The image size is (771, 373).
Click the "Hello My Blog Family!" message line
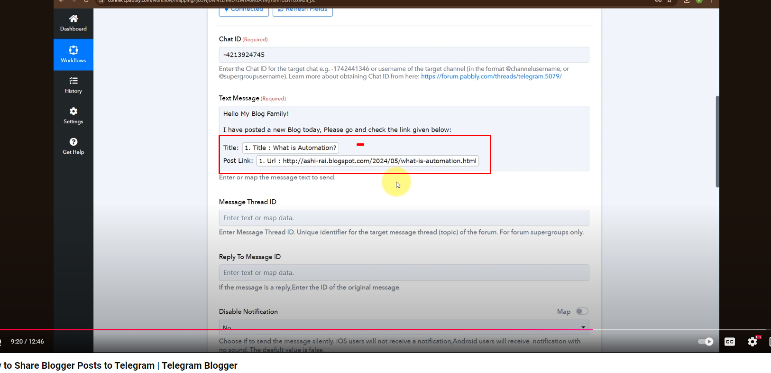tap(256, 114)
